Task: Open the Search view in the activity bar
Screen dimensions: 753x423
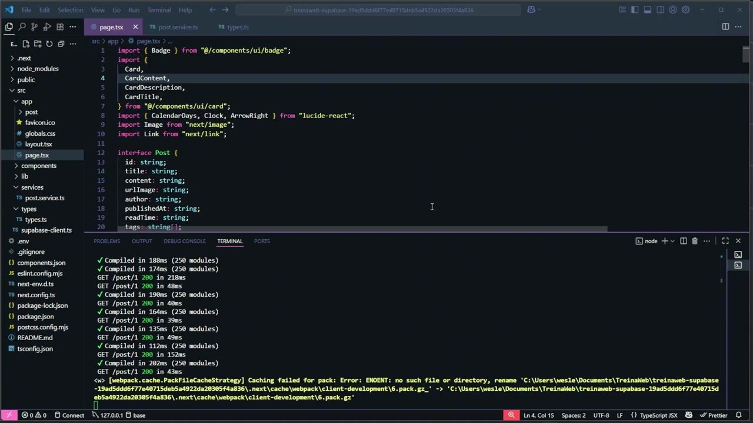Action: coord(22,26)
